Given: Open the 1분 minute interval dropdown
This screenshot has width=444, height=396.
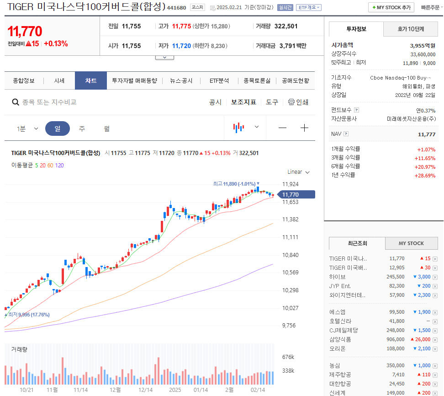Looking at the screenshot, I should (x=27, y=128).
